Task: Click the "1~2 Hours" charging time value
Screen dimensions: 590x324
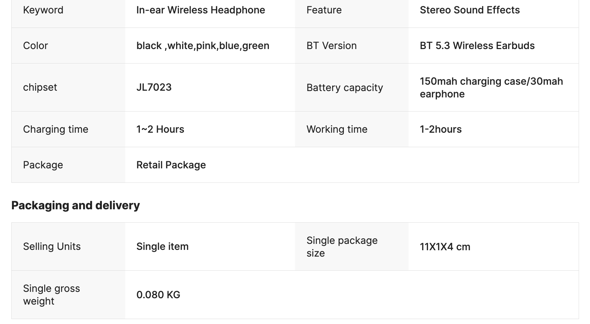Action: [160, 129]
